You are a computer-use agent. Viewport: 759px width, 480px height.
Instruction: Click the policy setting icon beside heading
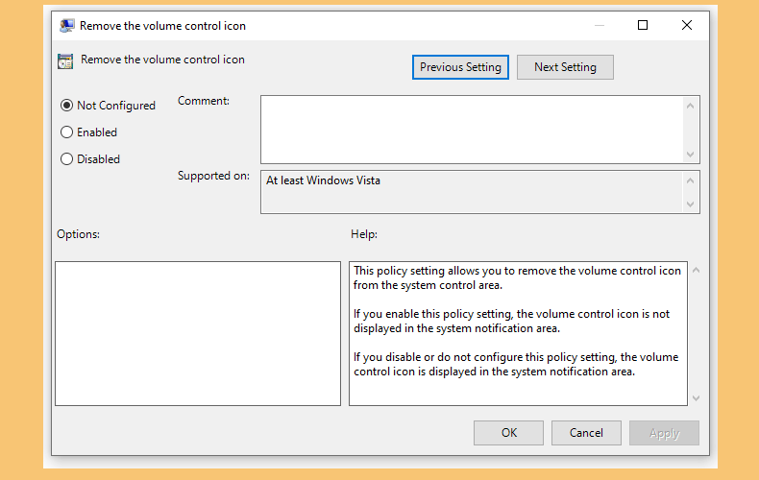point(65,61)
